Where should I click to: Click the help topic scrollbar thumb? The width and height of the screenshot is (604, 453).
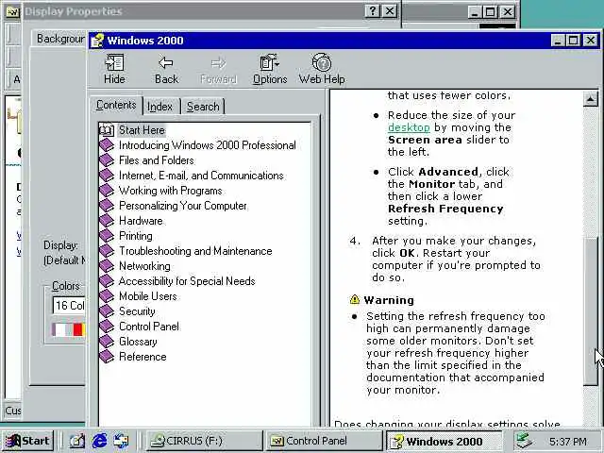tap(590, 310)
